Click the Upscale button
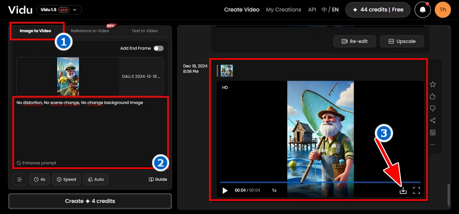The width and height of the screenshot is (459, 214). point(402,41)
